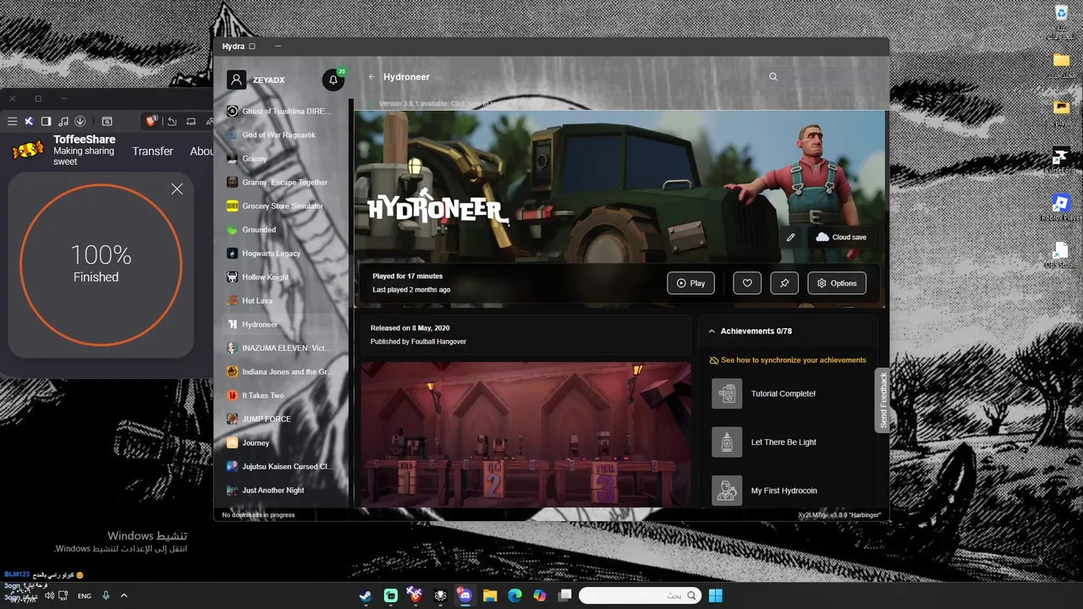
Task: Pin Hydroneer using the pin icon
Action: (784, 283)
